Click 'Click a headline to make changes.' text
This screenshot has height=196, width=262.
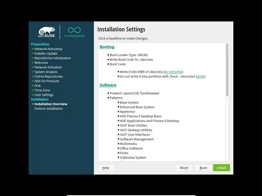pos(123,38)
